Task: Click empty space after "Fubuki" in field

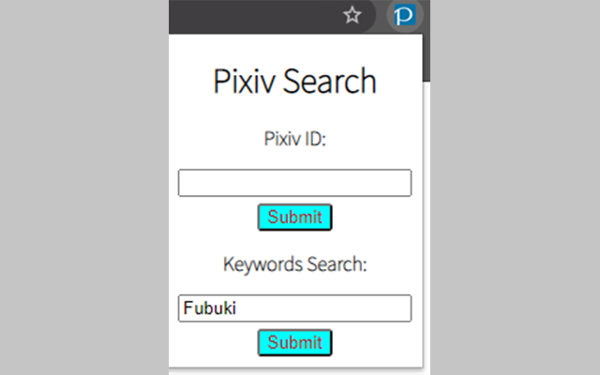Action: point(328,308)
